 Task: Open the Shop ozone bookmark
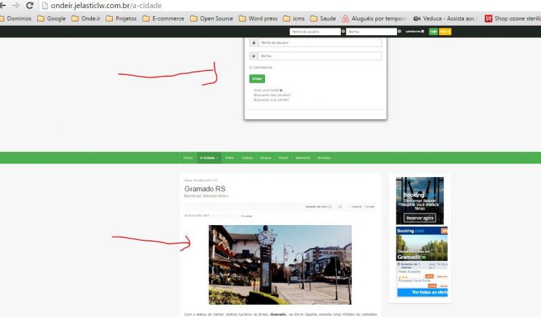point(513,19)
